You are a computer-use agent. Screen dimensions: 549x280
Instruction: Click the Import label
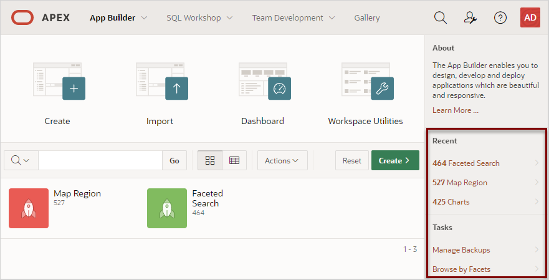[160, 121]
